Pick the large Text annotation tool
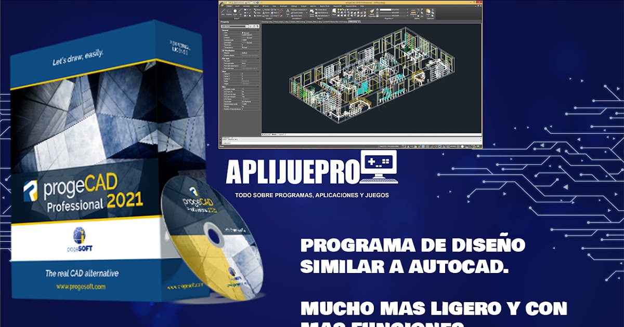Viewport: 624px width, 327px height. [288, 12]
